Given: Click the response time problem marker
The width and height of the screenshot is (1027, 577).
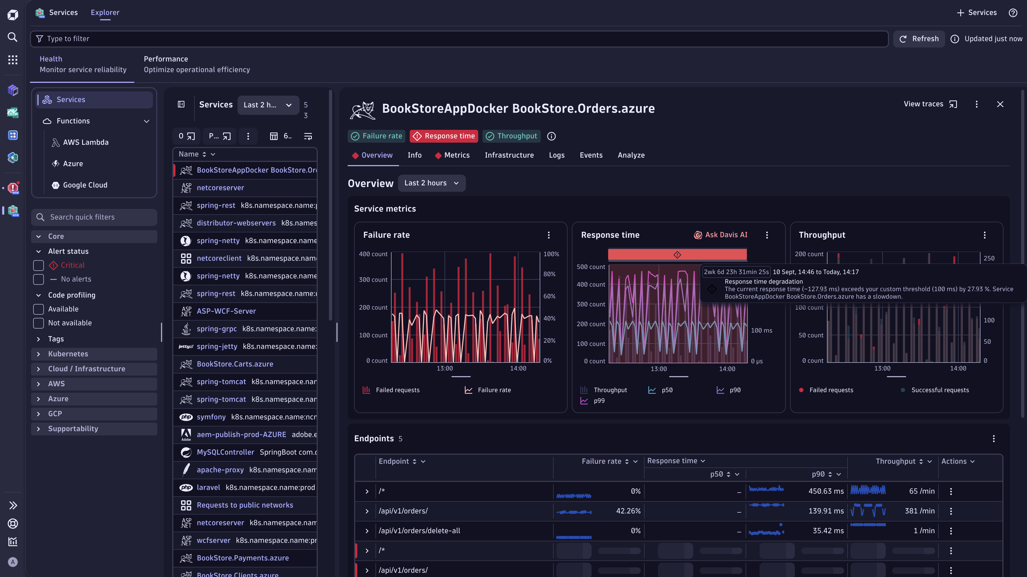Looking at the screenshot, I should pos(677,255).
